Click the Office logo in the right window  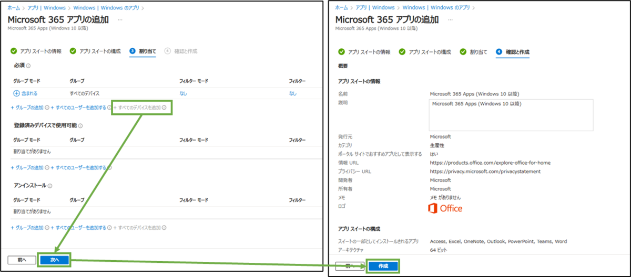click(446, 208)
